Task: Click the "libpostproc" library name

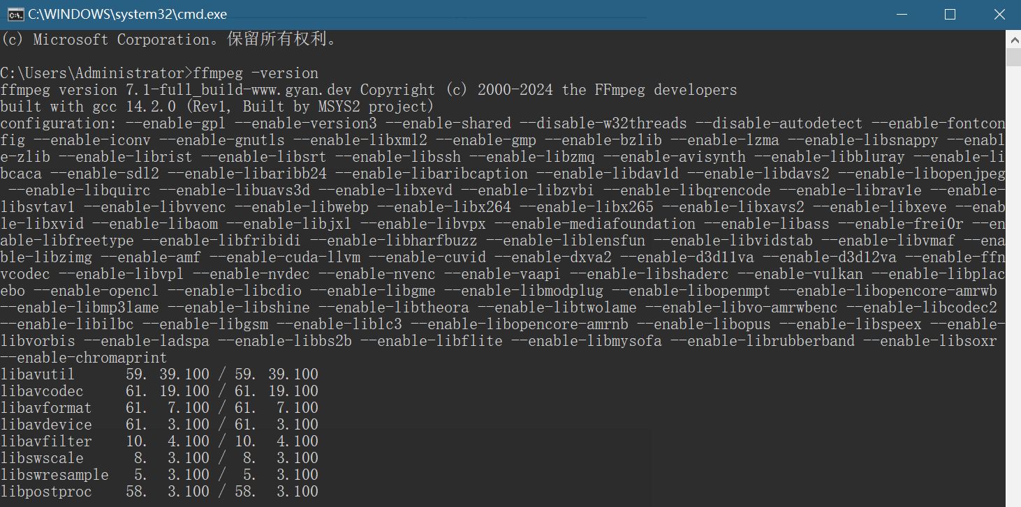Action: pos(46,492)
